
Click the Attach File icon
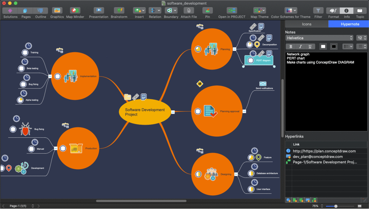(x=189, y=11)
